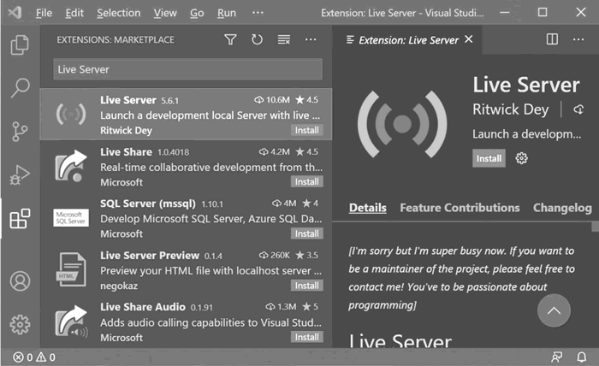The height and width of the screenshot is (366, 599).
Task: Select the Live Share extension title
Action: pyautogui.click(x=126, y=152)
